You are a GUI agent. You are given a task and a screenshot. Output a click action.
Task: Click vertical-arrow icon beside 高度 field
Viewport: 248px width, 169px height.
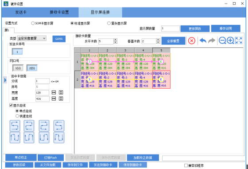coord(61,99)
